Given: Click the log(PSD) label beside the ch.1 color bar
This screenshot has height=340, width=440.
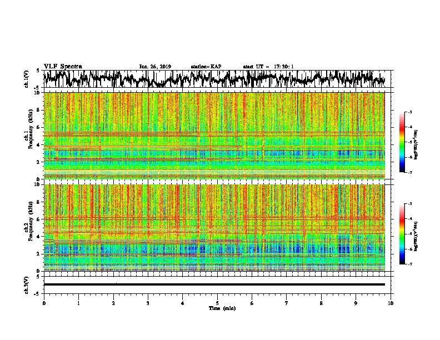Looking at the screenshot, I should click(x=416, y=145).
